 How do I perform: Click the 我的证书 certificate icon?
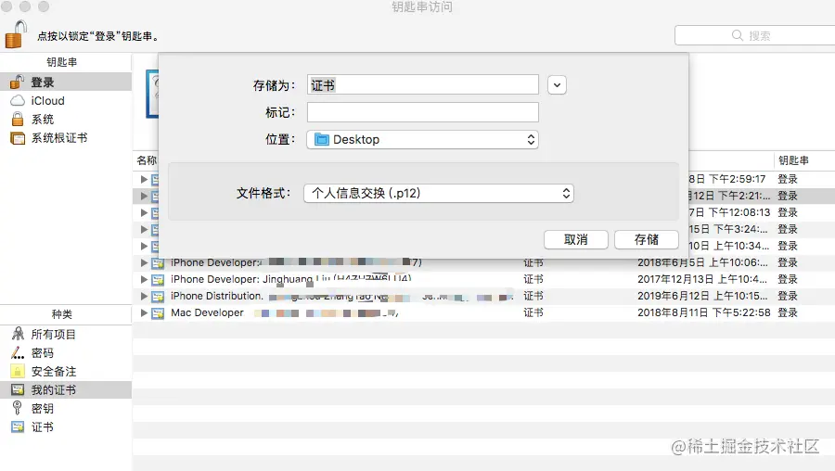tap(18, 389)
